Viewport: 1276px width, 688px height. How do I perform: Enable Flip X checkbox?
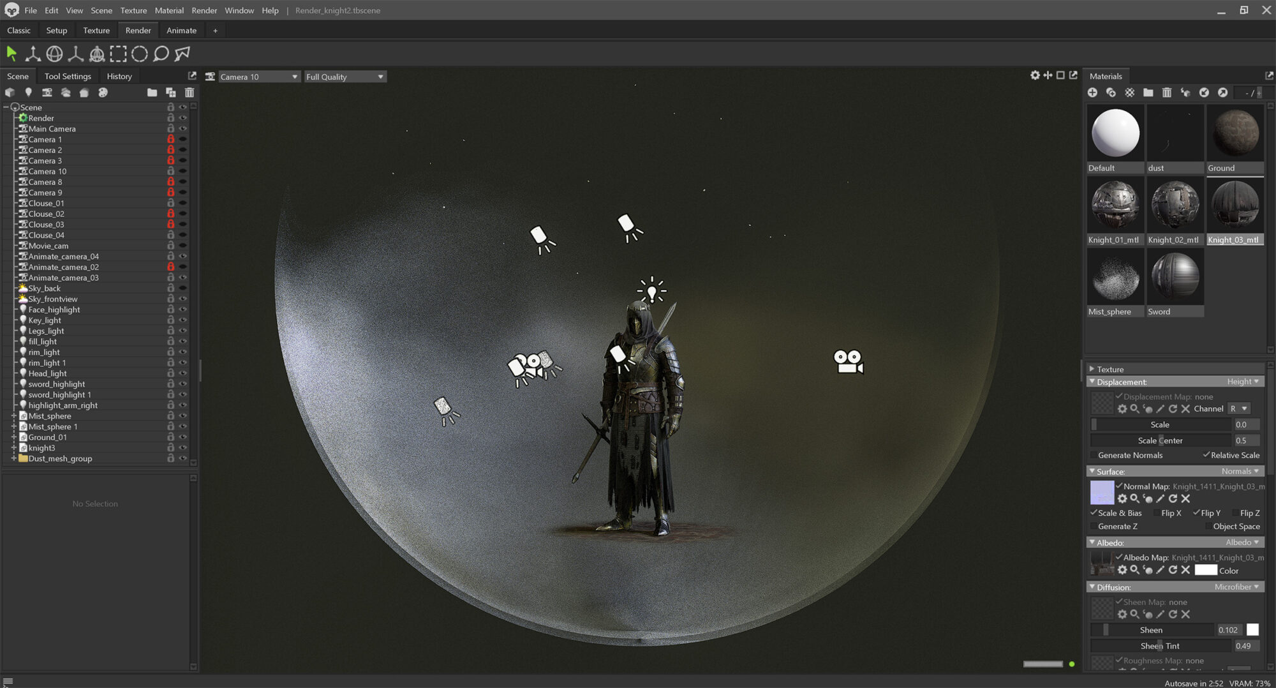[1157, 513]
